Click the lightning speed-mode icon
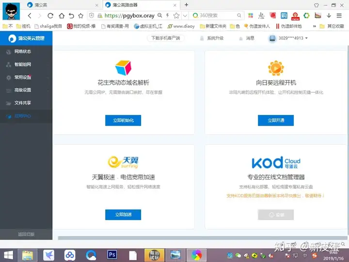 168,16
